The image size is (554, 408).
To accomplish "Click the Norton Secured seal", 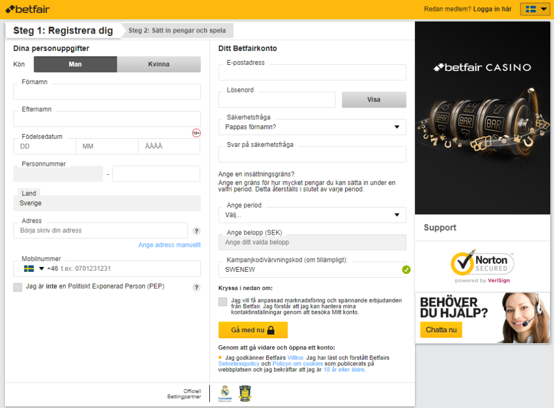I will [x=482, y=266].
